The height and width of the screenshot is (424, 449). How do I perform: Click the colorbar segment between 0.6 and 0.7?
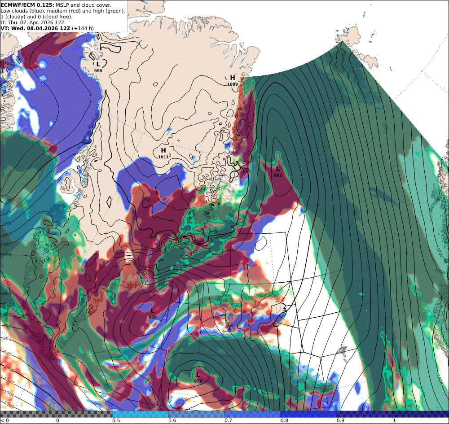pyautogui.click(x=197, y=414)
